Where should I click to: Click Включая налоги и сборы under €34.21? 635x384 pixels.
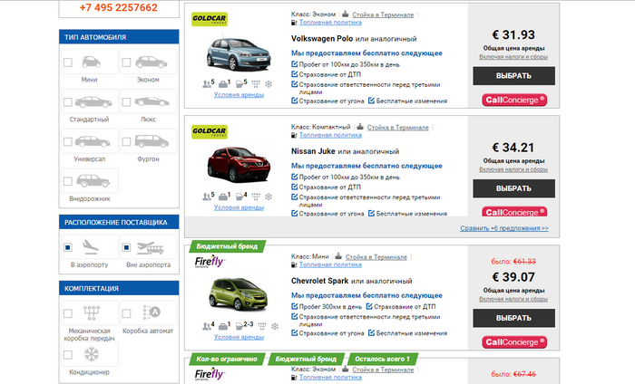513,169
